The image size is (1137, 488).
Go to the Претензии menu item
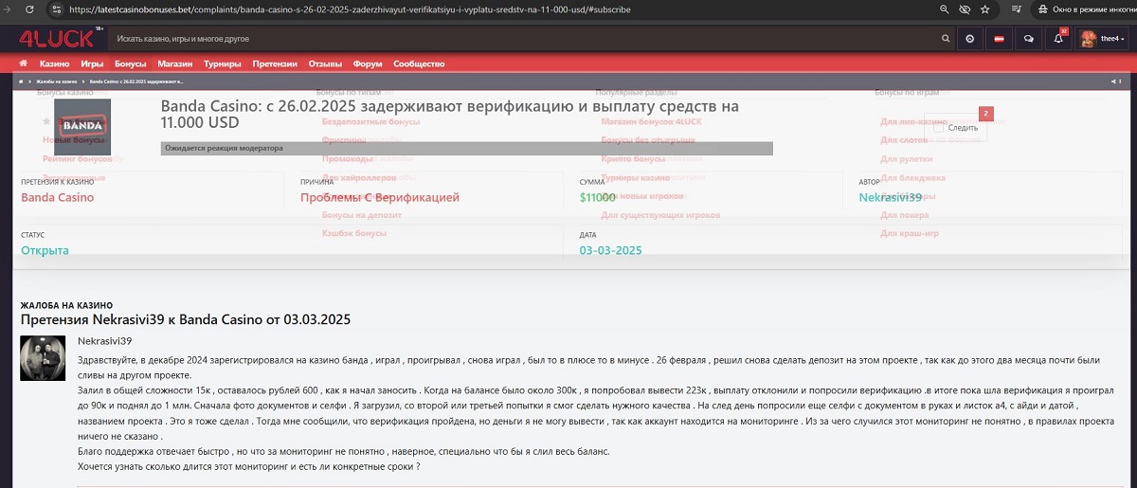pyautogui.click(x=275, y=63)
